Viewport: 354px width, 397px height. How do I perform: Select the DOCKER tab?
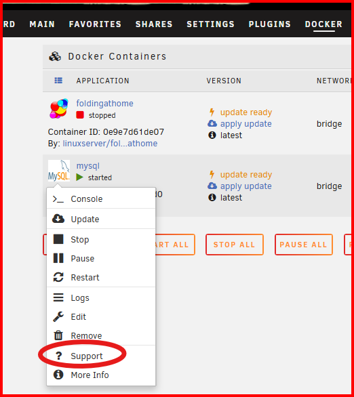pyautogui.click(x=323, y=24)
